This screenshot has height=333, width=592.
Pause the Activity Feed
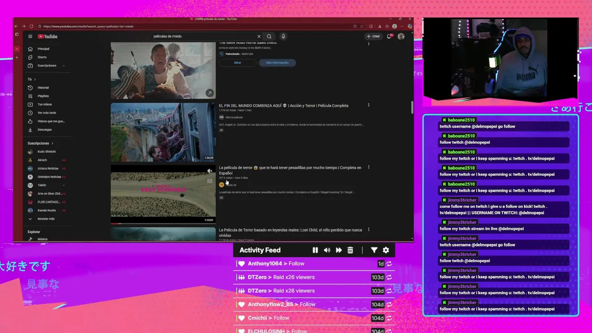[315, 250]
